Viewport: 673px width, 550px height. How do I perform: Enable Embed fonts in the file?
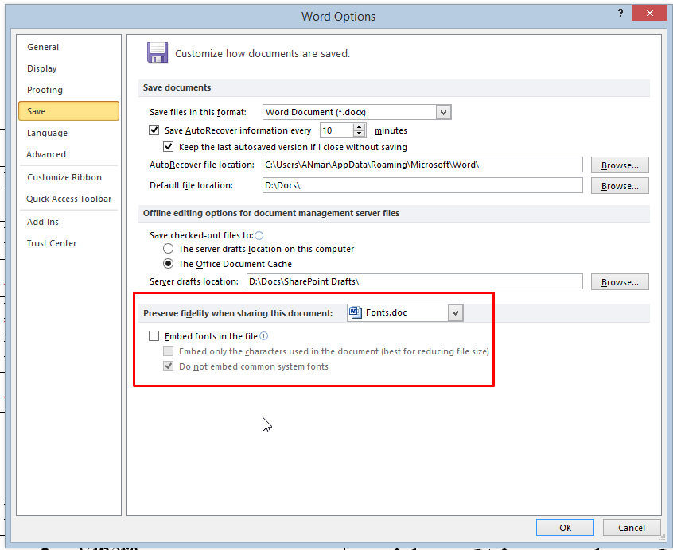154,336
